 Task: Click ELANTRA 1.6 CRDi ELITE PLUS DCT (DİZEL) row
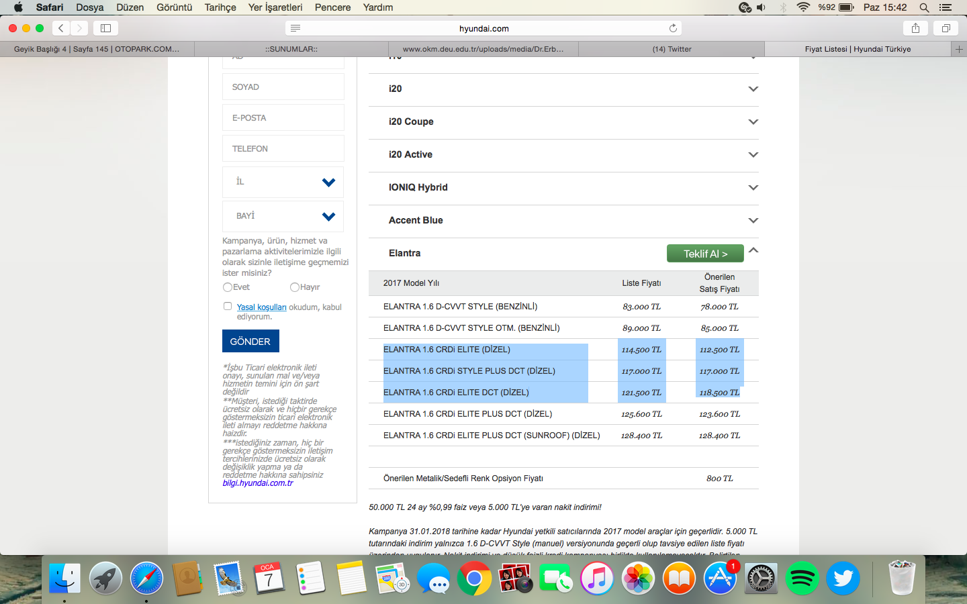tap(563, 414)
